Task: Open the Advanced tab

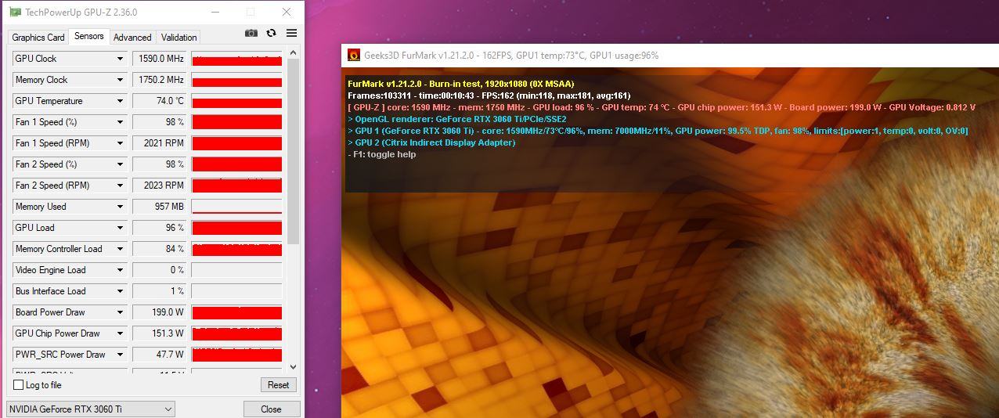Action: click(x=132, y=37)
